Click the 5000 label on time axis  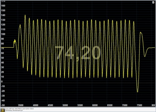click(x=65, y=105)
